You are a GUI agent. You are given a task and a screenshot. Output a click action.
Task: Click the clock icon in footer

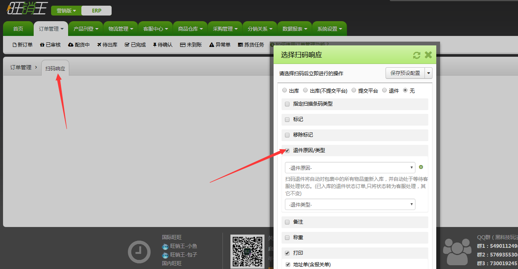[x=139, y=252]
